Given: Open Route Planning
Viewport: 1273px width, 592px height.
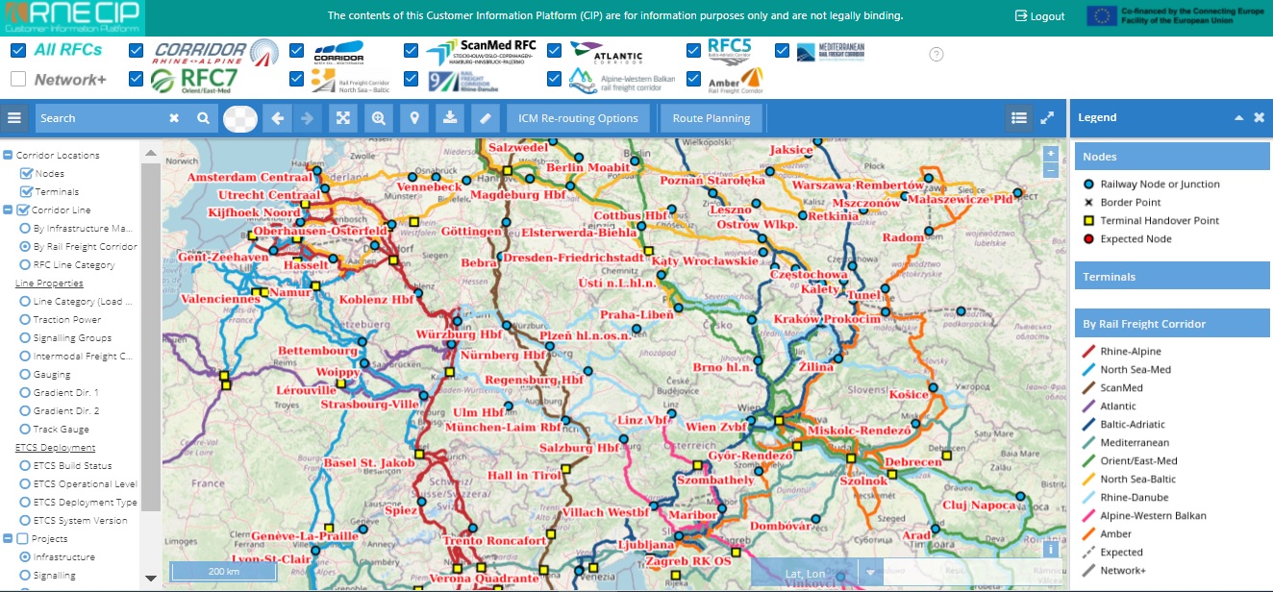Looking at the screenshot, I should tap(711, 118).
